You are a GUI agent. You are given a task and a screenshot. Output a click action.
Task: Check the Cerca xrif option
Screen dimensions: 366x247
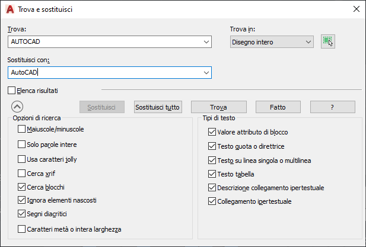pyautogui.click(x=22, y=174)
